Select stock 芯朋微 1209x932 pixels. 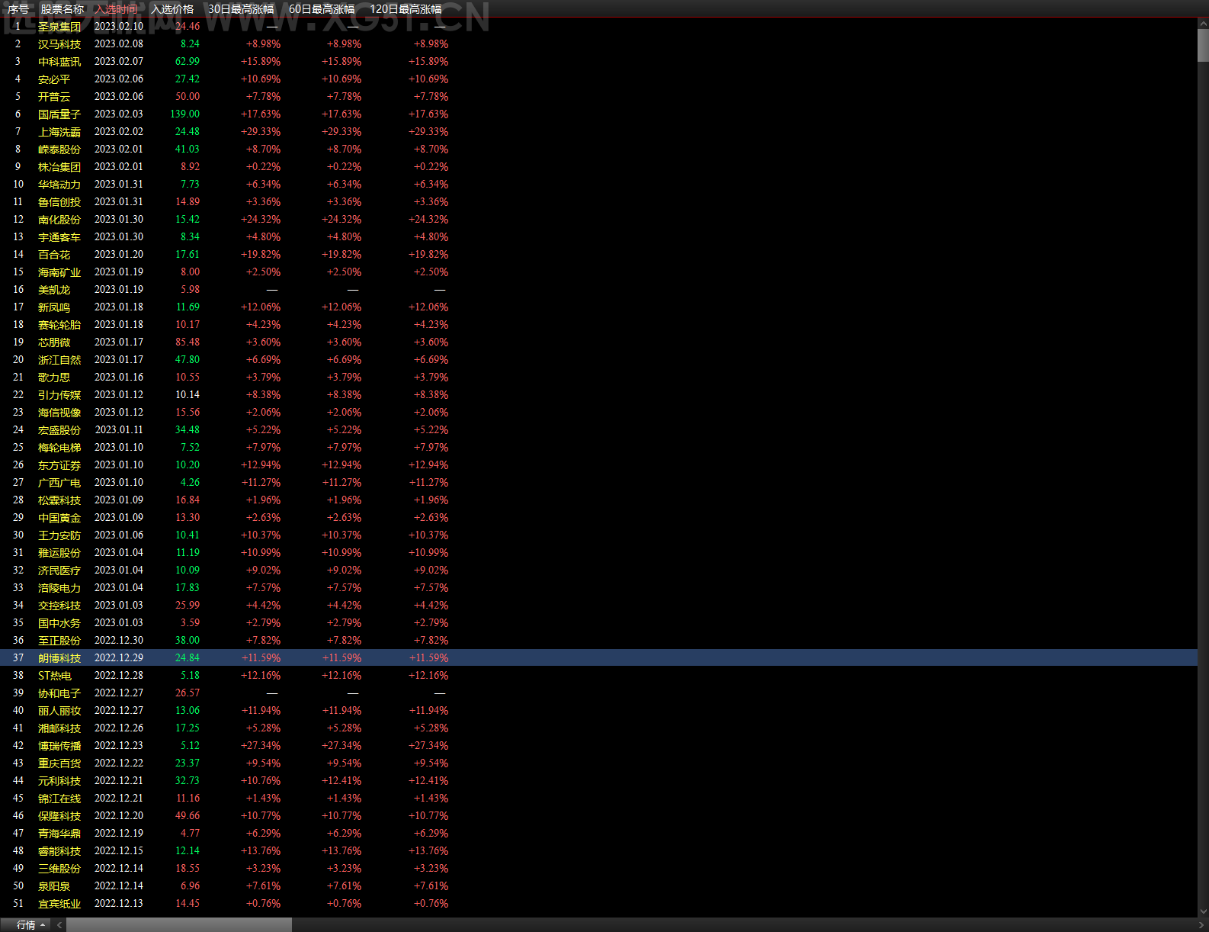click(54, 342)
